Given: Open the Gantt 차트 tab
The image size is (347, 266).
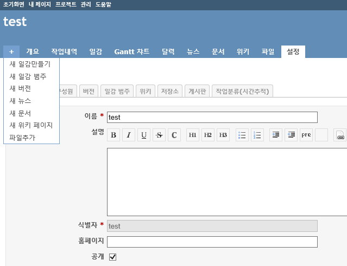Looking at the screenshot, I should click(x=131, y=52).
